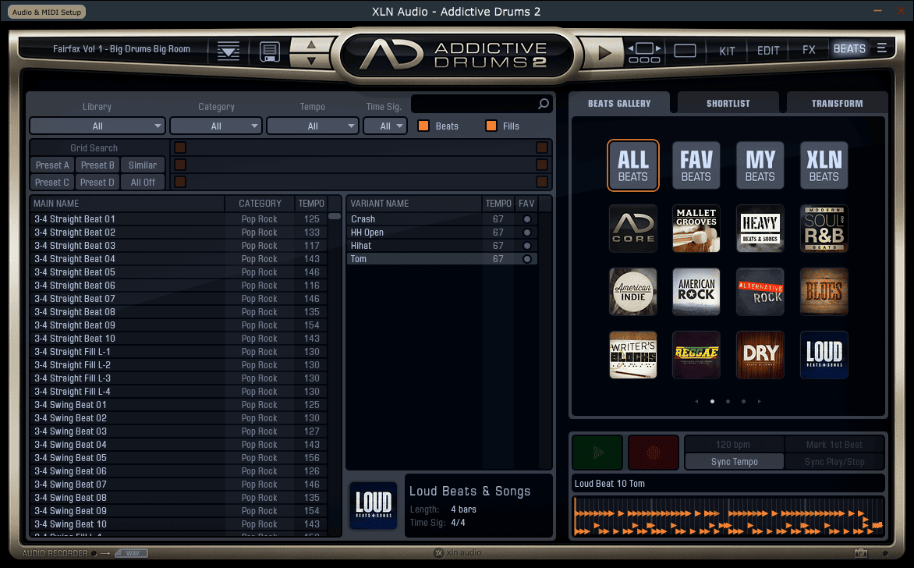Select '3-4 Swing Beat 05' row
Screen dimensions: 914x568
pos(178,458)
